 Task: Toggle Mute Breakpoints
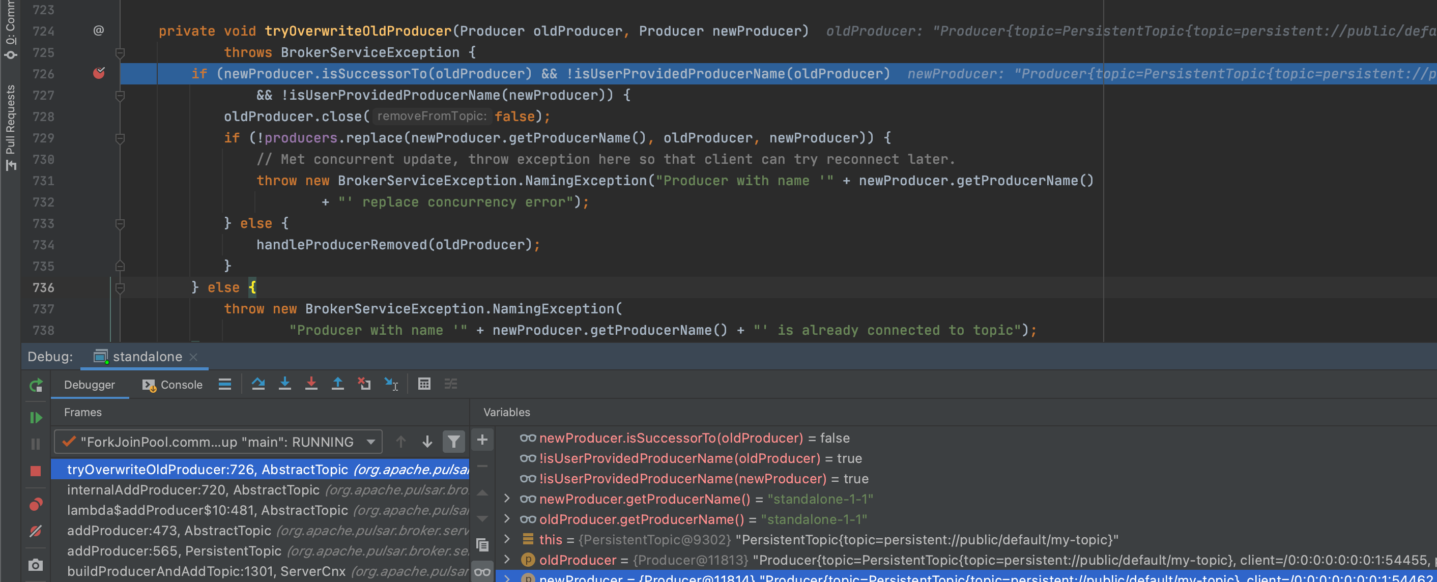click(x=35, y=530)
